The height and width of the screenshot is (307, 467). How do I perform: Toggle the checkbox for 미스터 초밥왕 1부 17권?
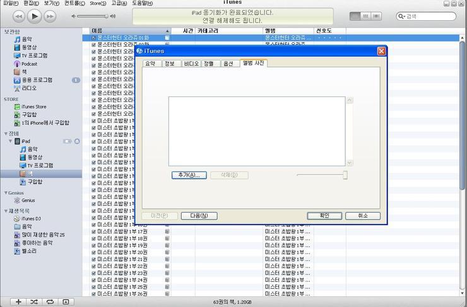(x=94, y=231)
